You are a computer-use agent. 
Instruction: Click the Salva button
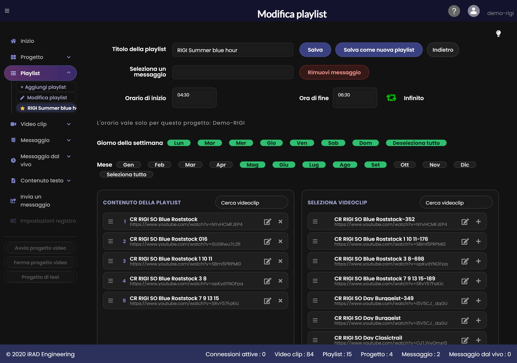click(315, 50)
